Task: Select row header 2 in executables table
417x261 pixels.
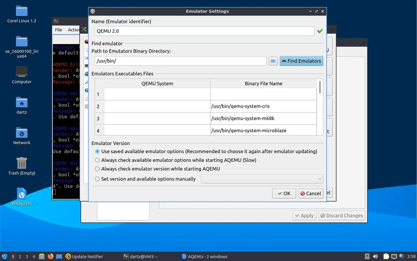Action: 99,106
